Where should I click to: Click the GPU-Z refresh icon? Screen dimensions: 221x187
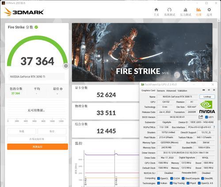pos(209,90)
